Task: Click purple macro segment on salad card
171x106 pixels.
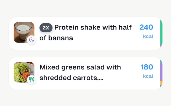Action: pos(161,72)
